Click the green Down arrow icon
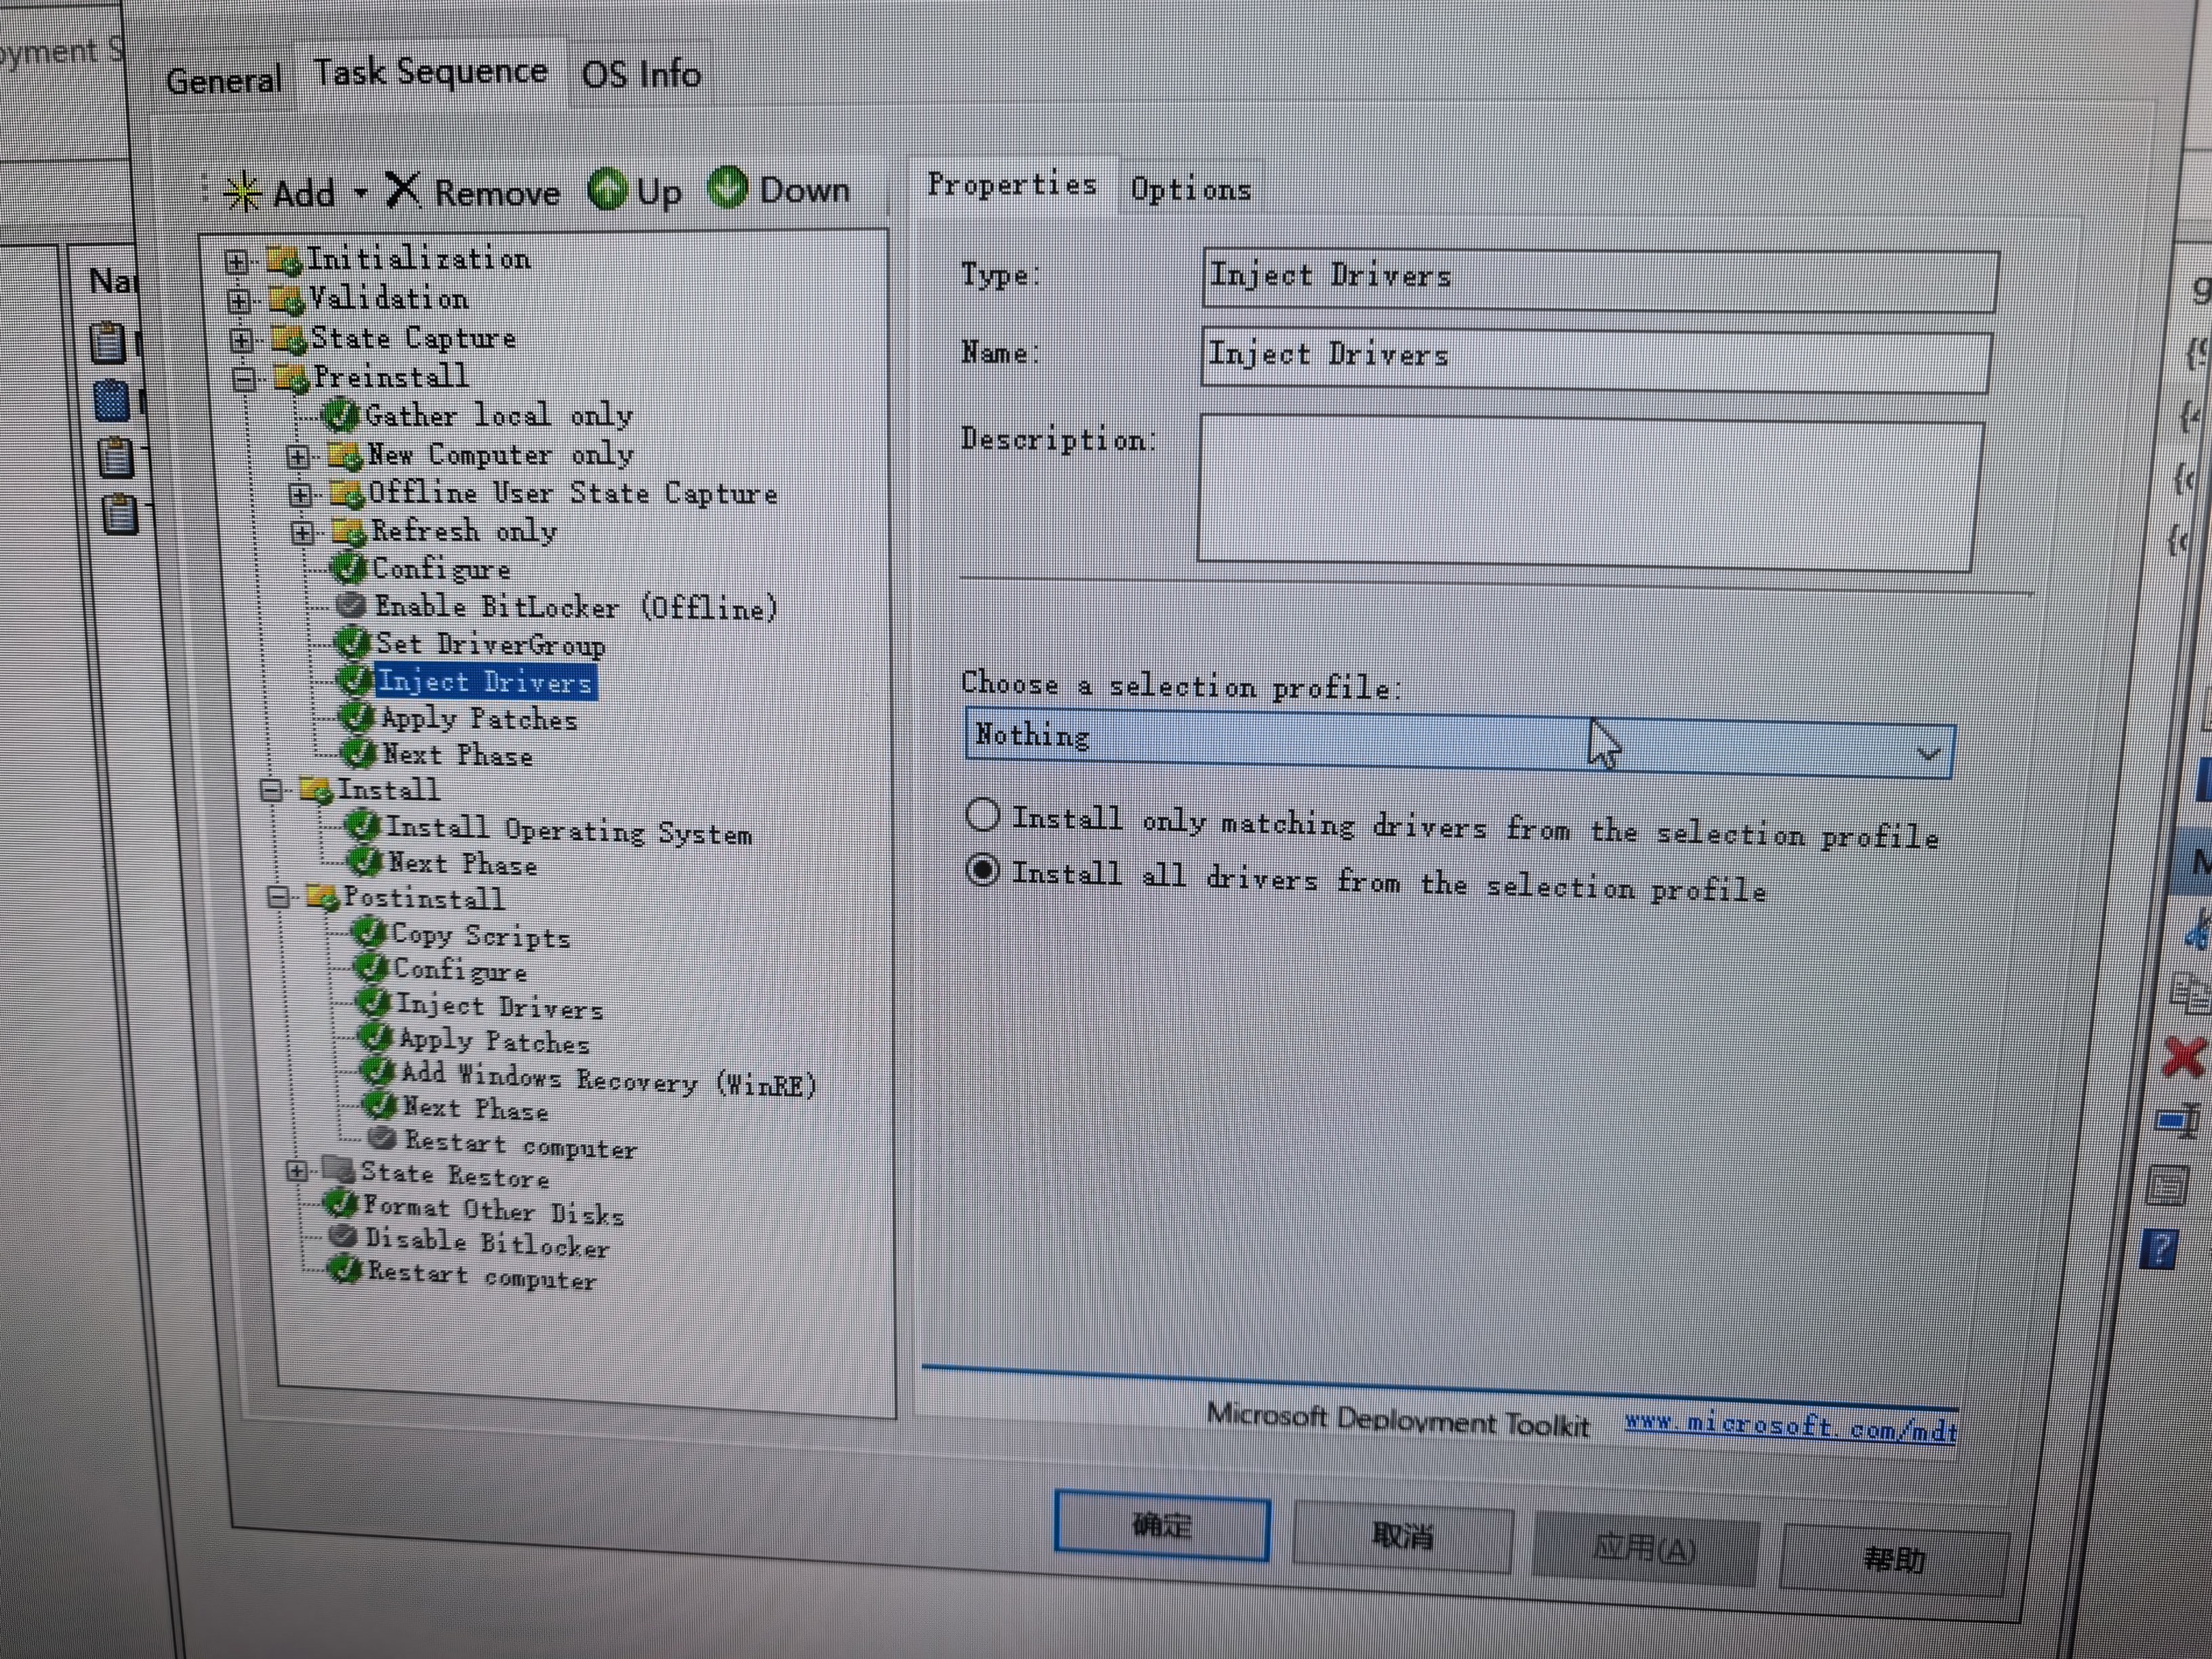 click(x=728, y=187)
